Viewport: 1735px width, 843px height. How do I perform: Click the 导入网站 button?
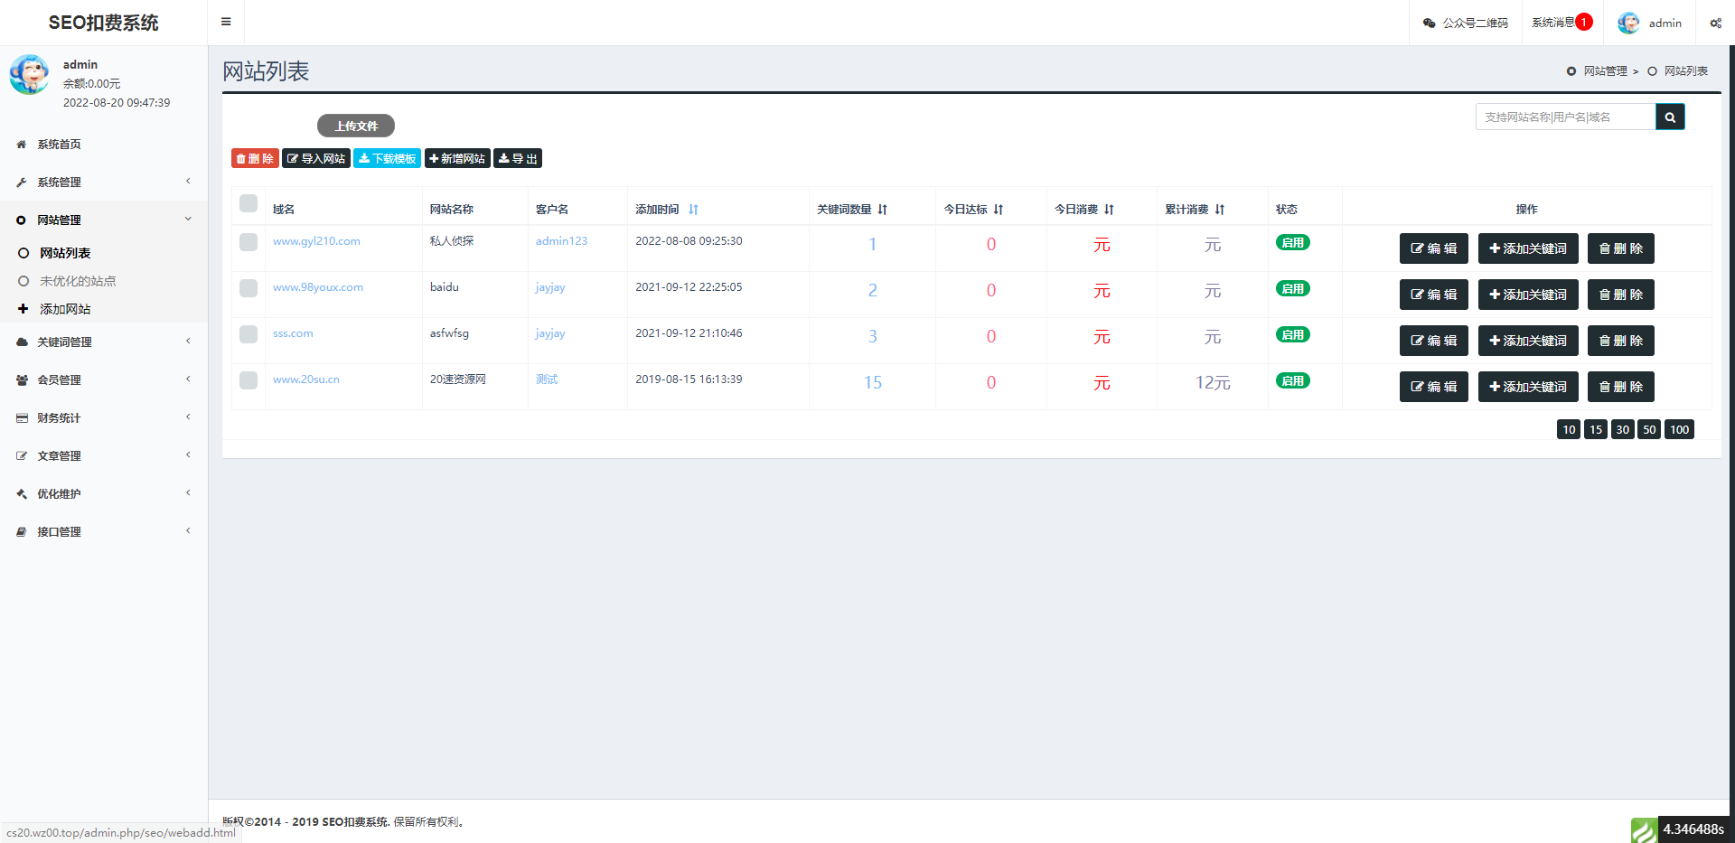(x=316, y=158)
